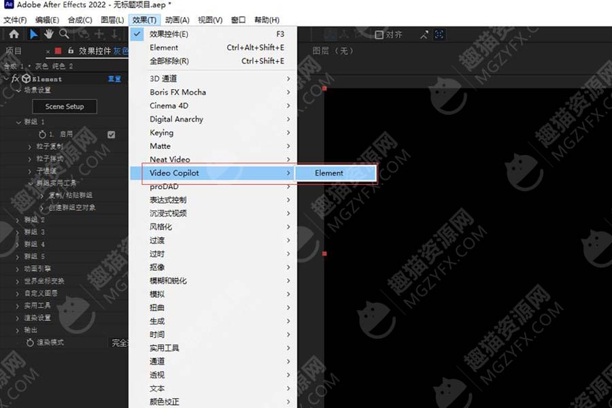Open the 模糊和锐化 submenu

(213, 281)
